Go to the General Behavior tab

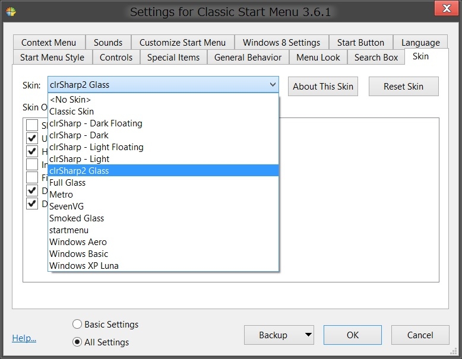click(248, 57)
